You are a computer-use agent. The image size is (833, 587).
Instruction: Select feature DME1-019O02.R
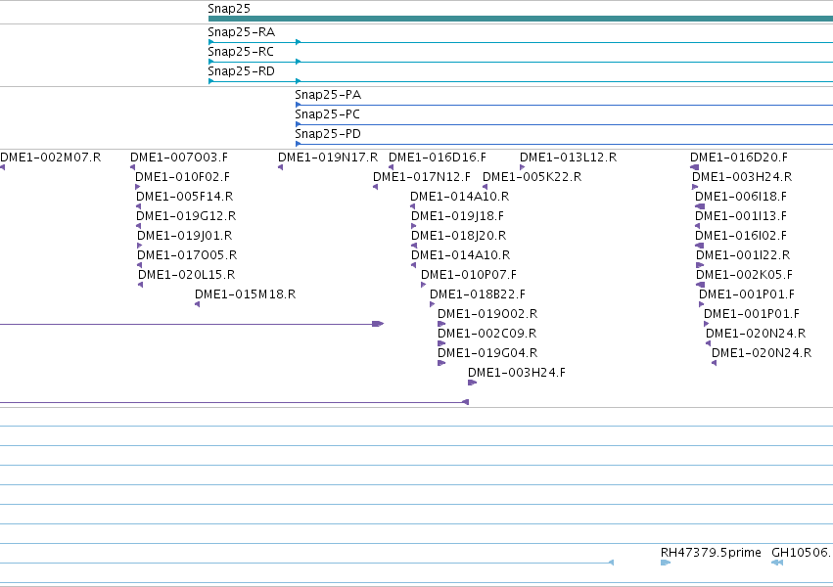[x=487, y=314]
